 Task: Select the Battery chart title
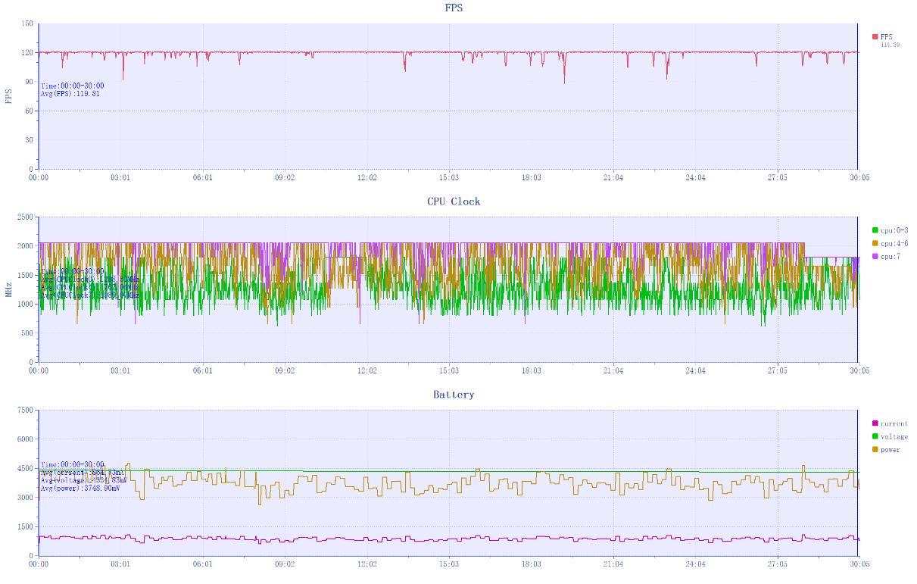point(454,395)
